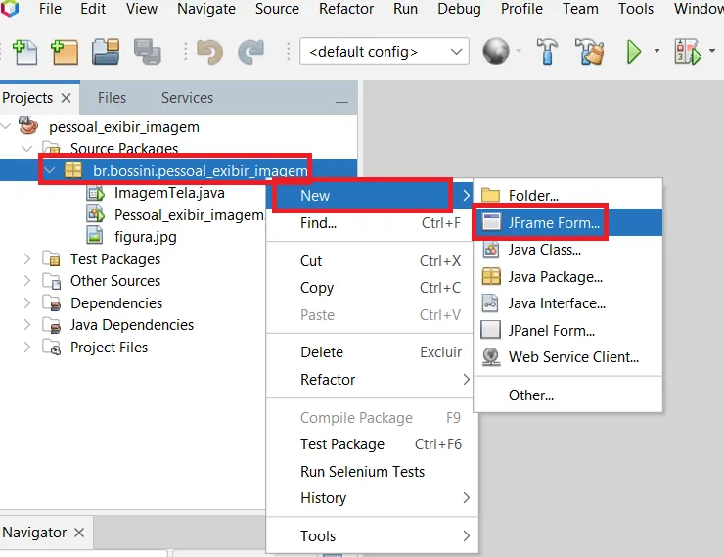The width and height of the screenshot is (724, 557).
Task: Open the History submenu
Action: (x=370, y=498)
